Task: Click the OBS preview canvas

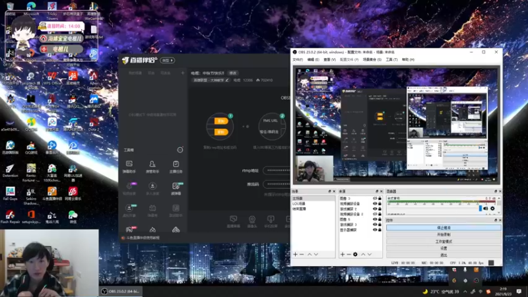Action: (x=397, y=125)
